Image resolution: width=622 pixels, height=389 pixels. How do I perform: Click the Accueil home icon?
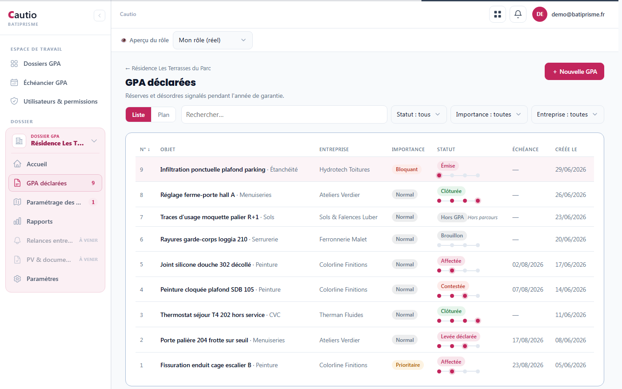click(x=17, y=164)
